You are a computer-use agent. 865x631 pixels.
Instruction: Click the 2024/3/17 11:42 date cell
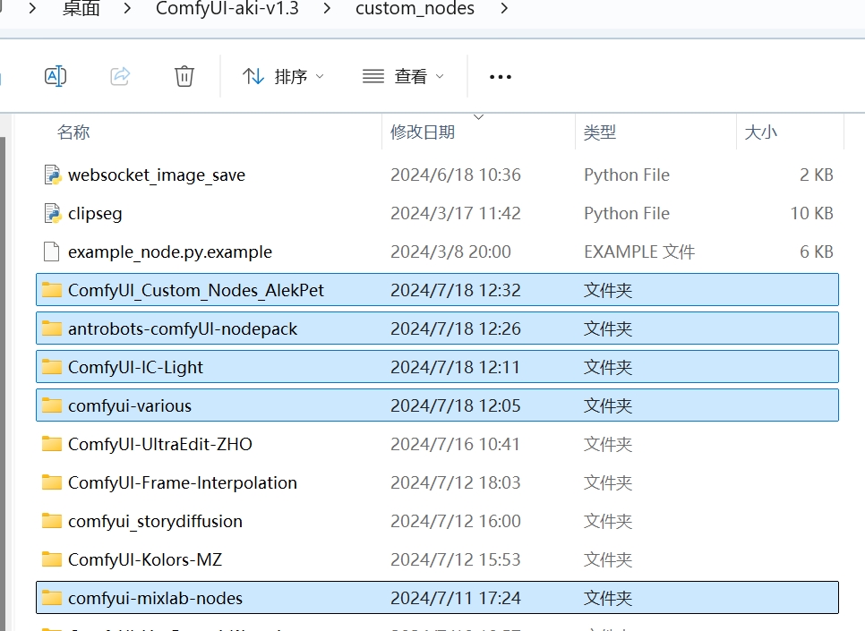456,213
